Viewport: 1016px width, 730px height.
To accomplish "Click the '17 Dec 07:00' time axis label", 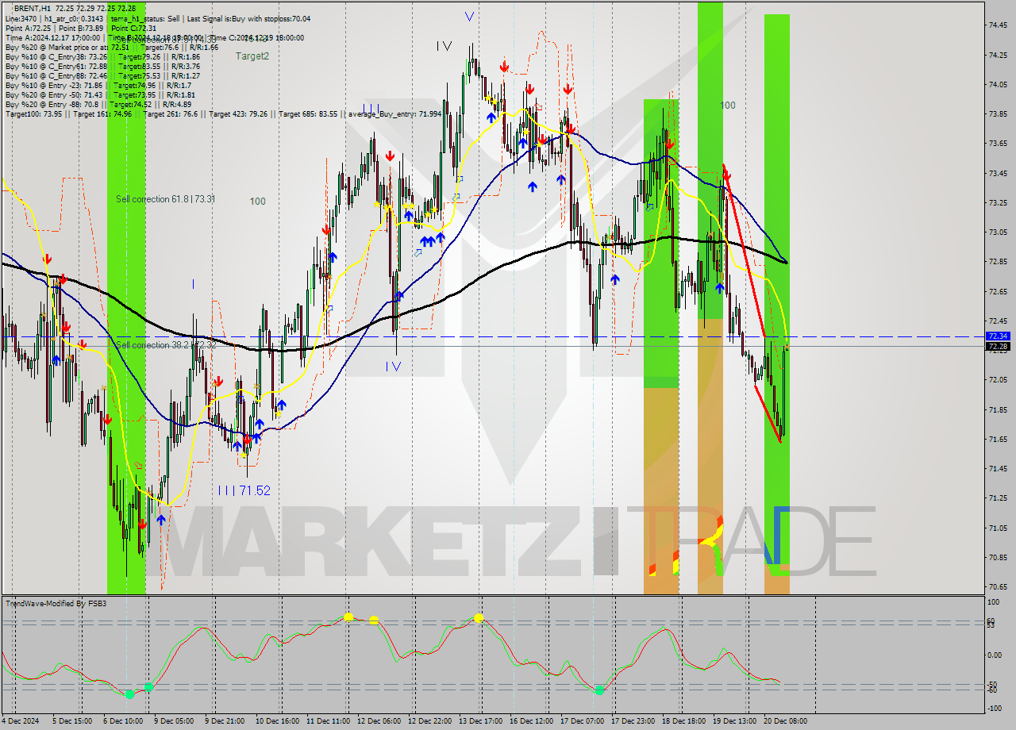I will [582, 721].
